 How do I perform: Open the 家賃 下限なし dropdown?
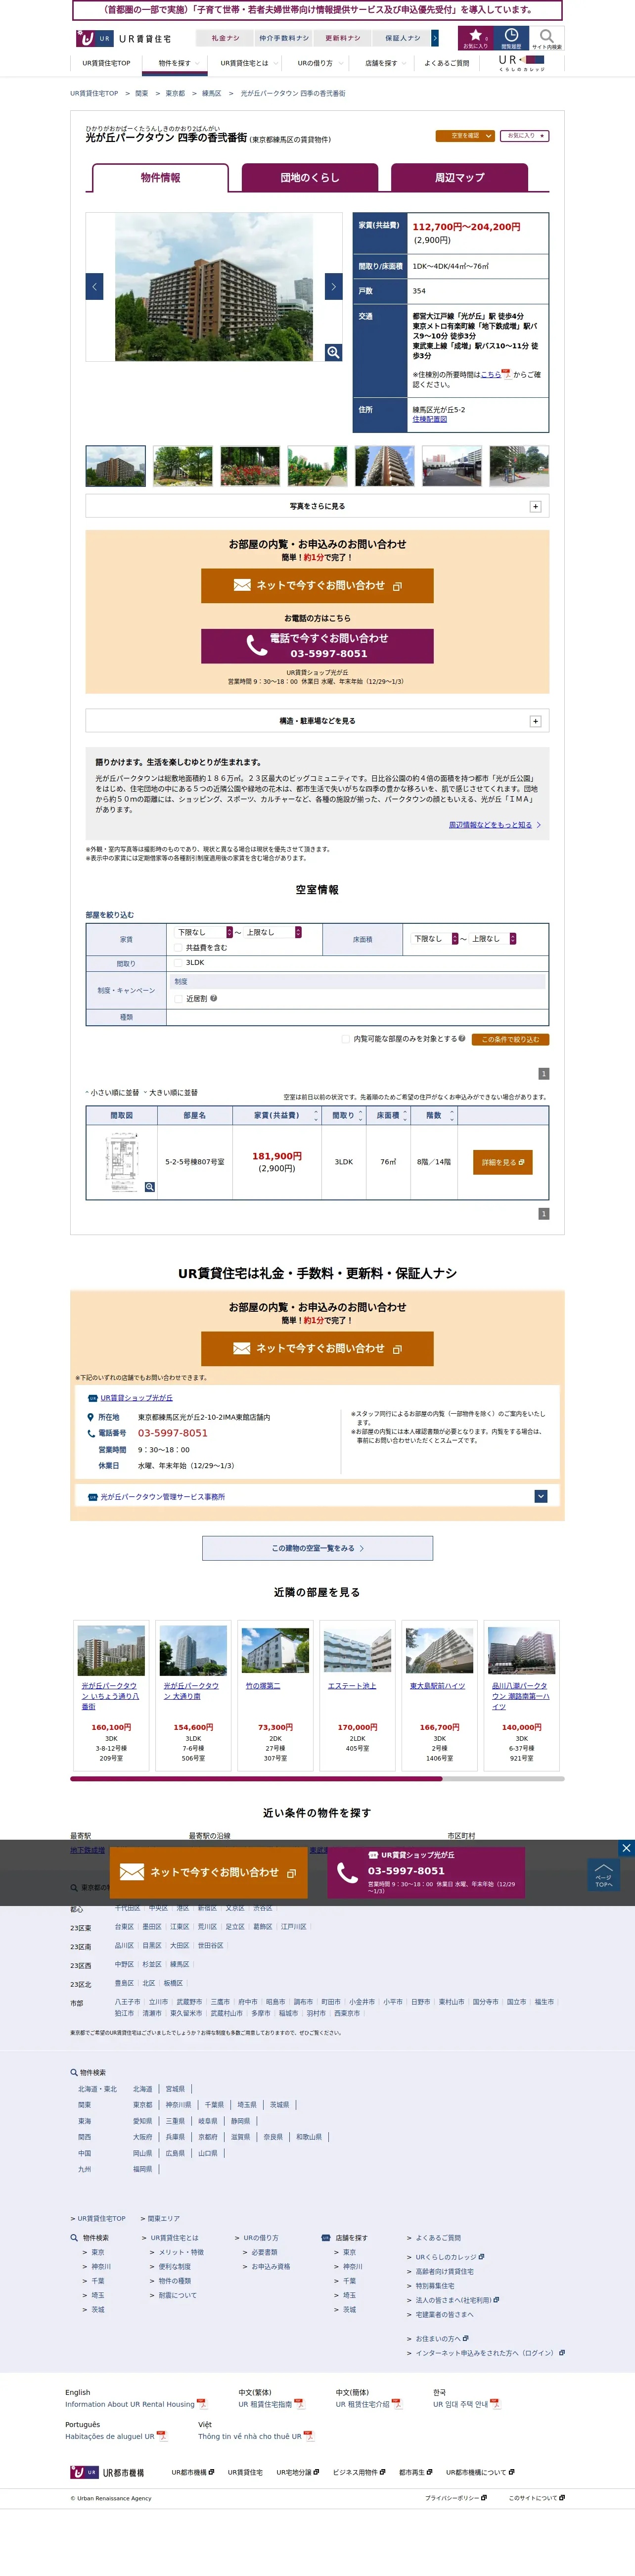point(203,932)
